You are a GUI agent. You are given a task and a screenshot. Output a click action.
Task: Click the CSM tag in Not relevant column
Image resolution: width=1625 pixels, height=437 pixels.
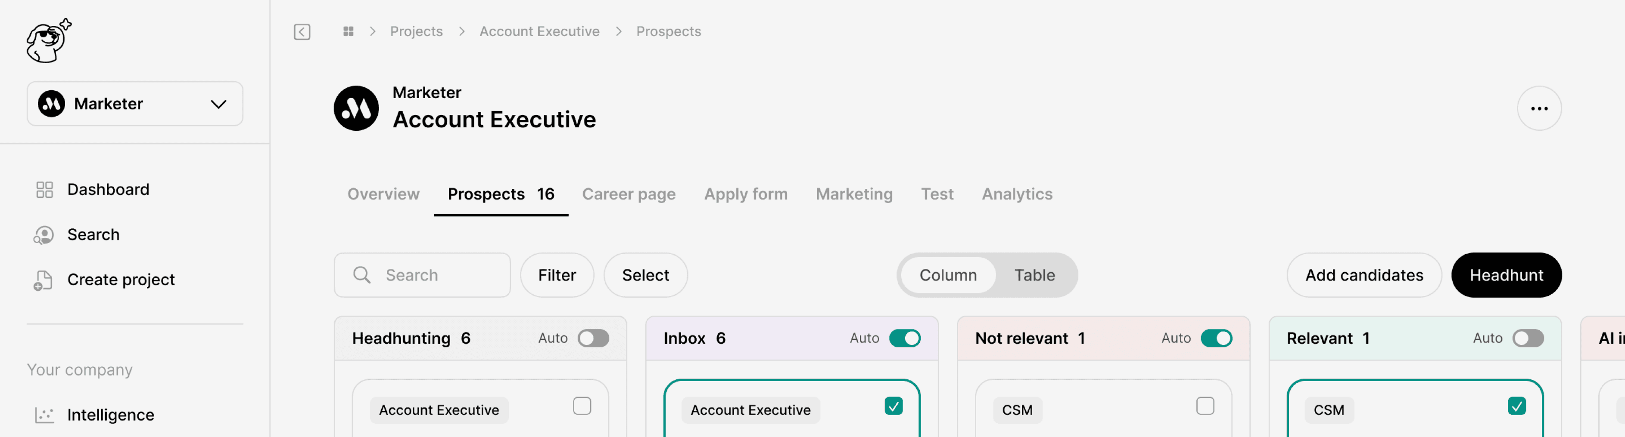[x=1018, y=410]
